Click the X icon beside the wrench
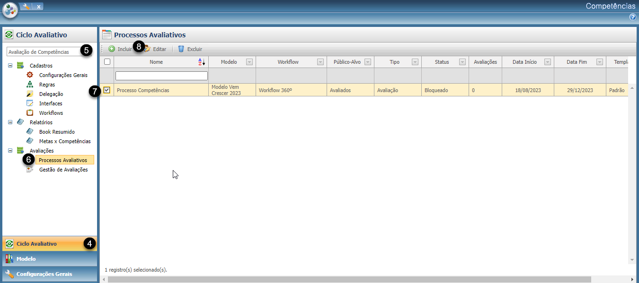 [38, 7]
